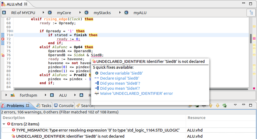Image resolution: width=257 pixels, height=139 pixels.
Task: Open the Problems view menu triangle
Action: tap(235, 105)
